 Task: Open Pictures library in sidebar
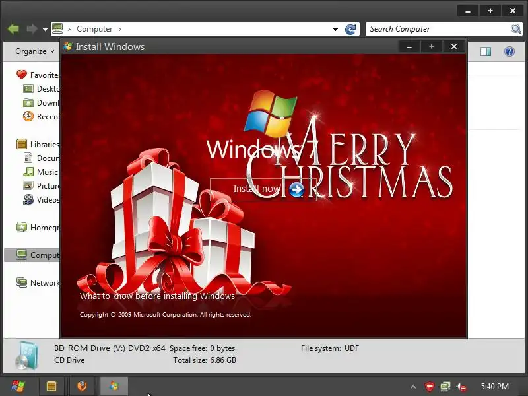click(42, 186)
